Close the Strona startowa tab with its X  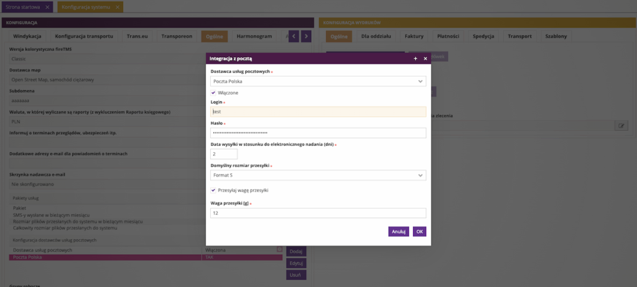point(47,7)
